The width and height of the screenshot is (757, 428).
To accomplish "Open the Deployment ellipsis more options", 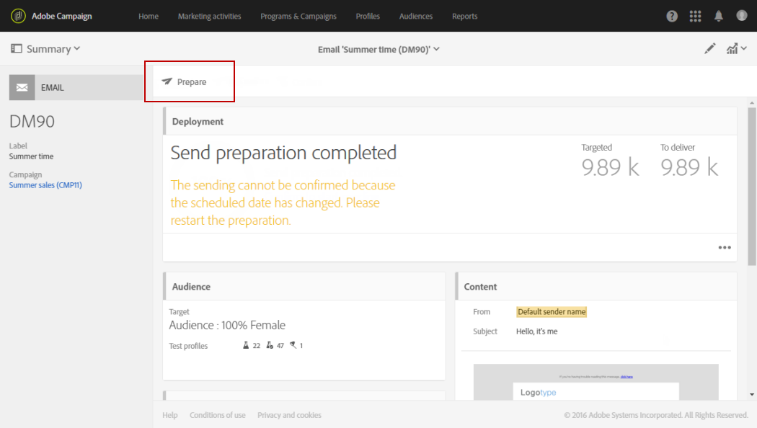I will pyautogui.click(x=725, y=248).
